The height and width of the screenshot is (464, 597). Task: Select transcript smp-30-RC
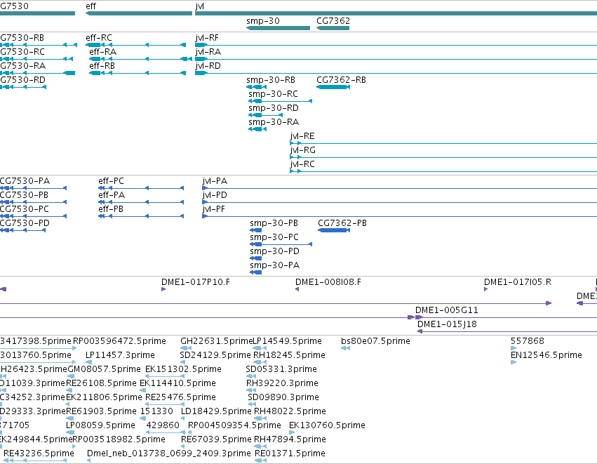(280, 101)
